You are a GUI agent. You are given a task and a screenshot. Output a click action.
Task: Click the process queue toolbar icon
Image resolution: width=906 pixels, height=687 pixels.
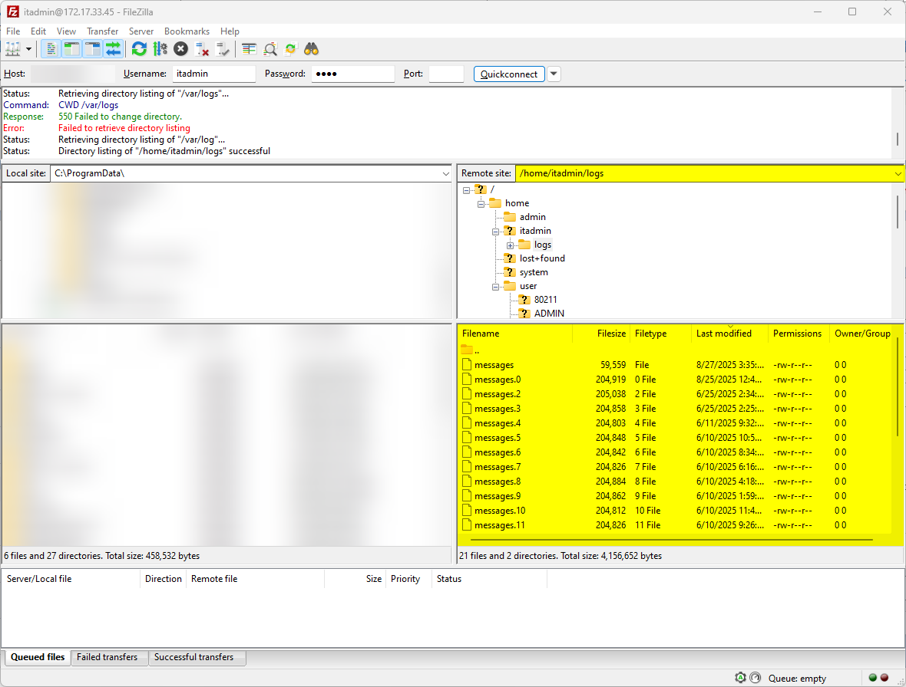coord(160,49)
